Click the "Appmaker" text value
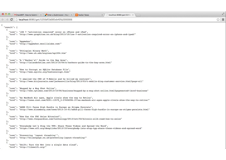The image size is (226, 160). [x=25, y=41]
